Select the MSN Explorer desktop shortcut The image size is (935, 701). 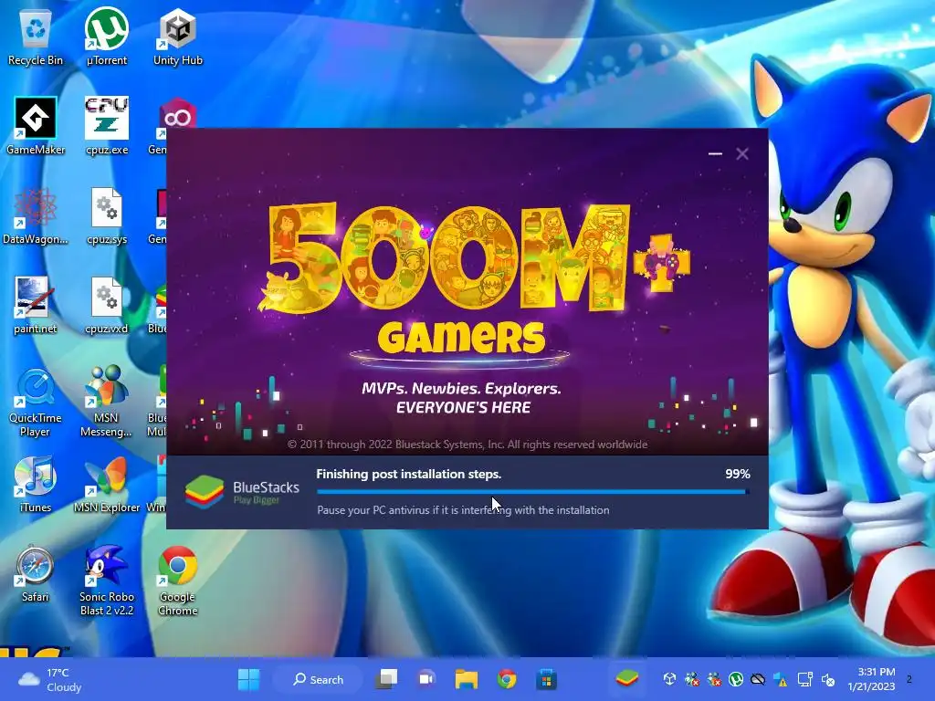(107, 485)
